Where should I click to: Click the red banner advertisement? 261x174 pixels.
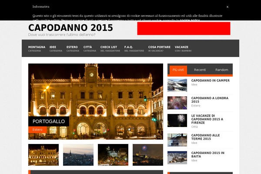click(184, 28)
